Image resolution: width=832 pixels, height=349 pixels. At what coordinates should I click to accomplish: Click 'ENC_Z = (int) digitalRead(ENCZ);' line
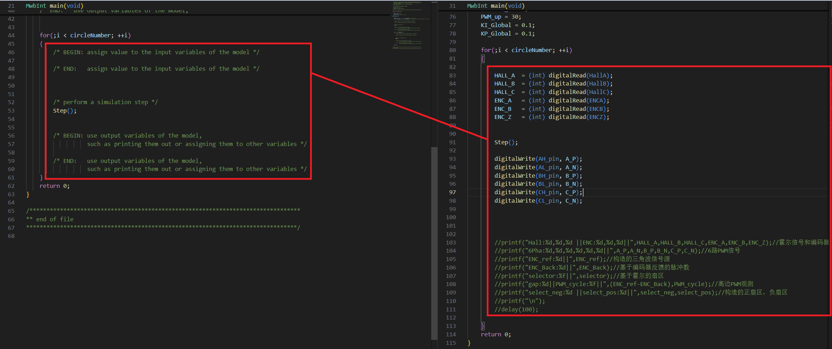pyautogui.click(x=551, y=117)
